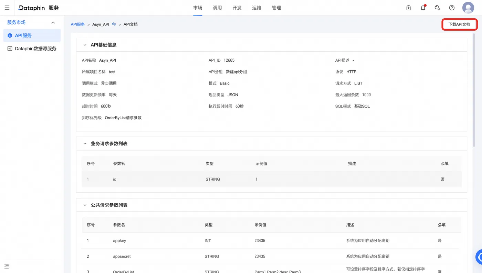Switch to the 管理 tab
The width and height of the screenshot is (482, 273).
276,8
